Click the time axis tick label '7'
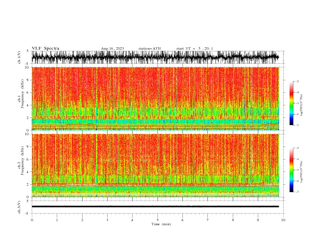 [208, 220]
